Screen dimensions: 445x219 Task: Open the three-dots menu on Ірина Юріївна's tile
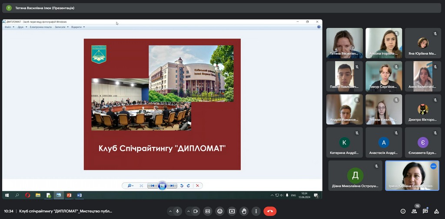[x=433, y=166]
